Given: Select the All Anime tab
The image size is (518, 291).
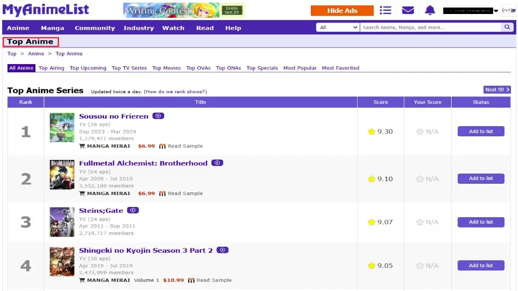Looking at the screenshot, I should pyautogui.click(x=21, y=68).
